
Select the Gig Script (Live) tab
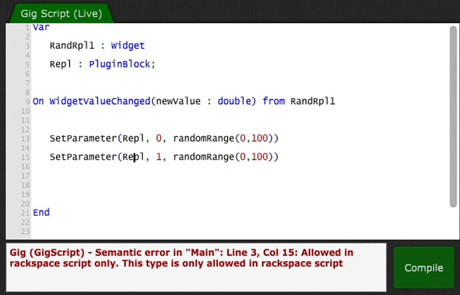pyautogui.click(x=61, y=13)
